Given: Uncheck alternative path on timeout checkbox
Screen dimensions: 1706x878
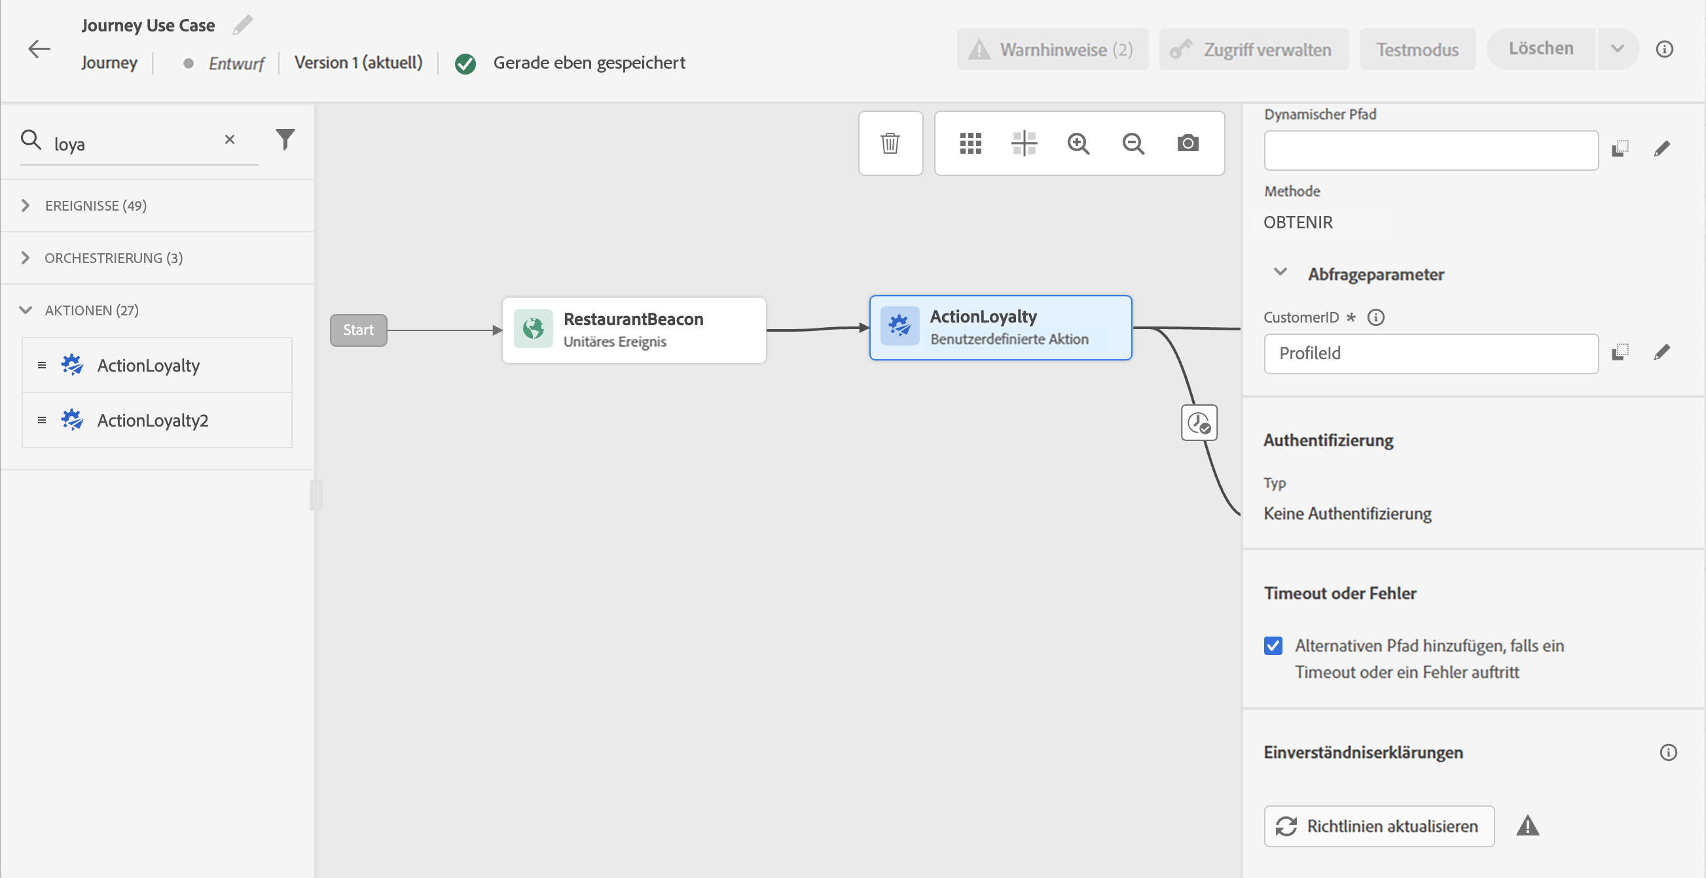Looking at the screenshot, I should (1273, 645).
